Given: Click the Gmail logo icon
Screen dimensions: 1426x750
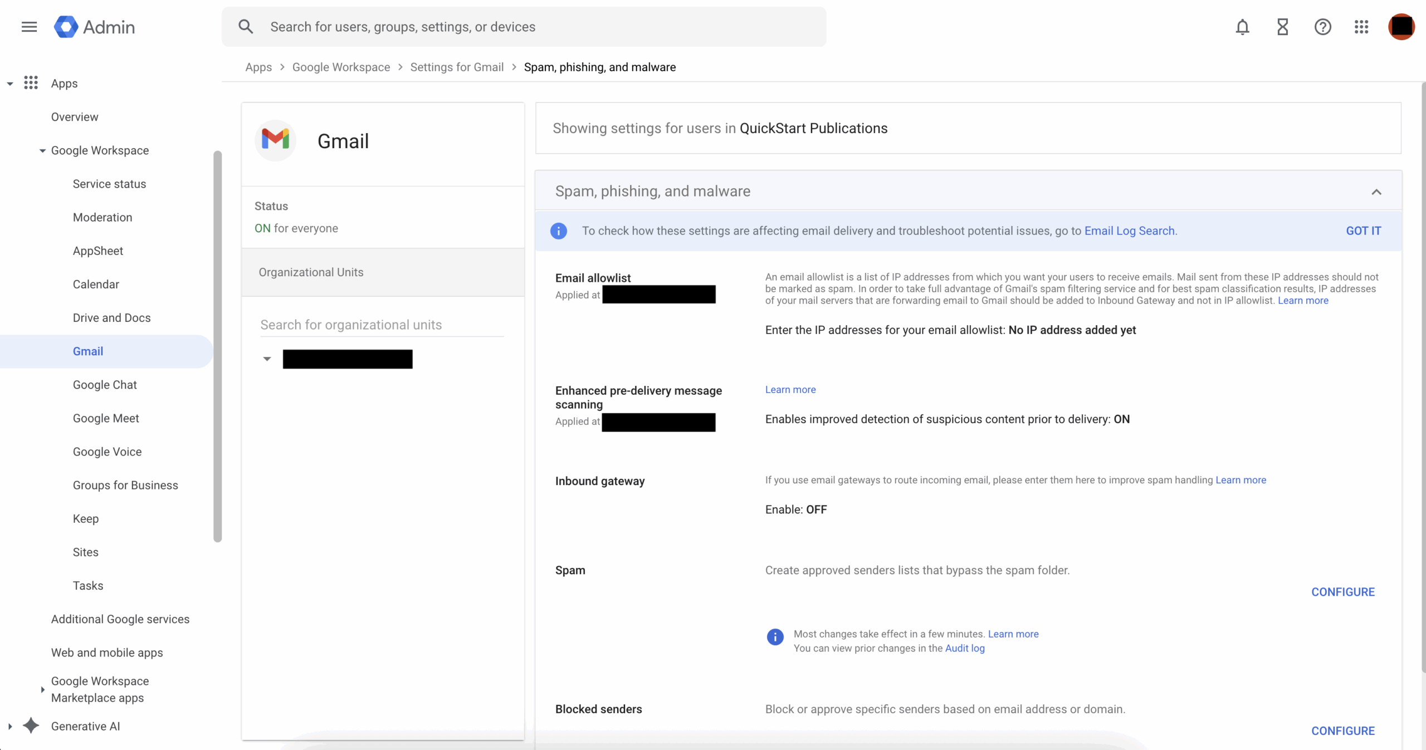Looking at the screenshot, I should 275,139.
